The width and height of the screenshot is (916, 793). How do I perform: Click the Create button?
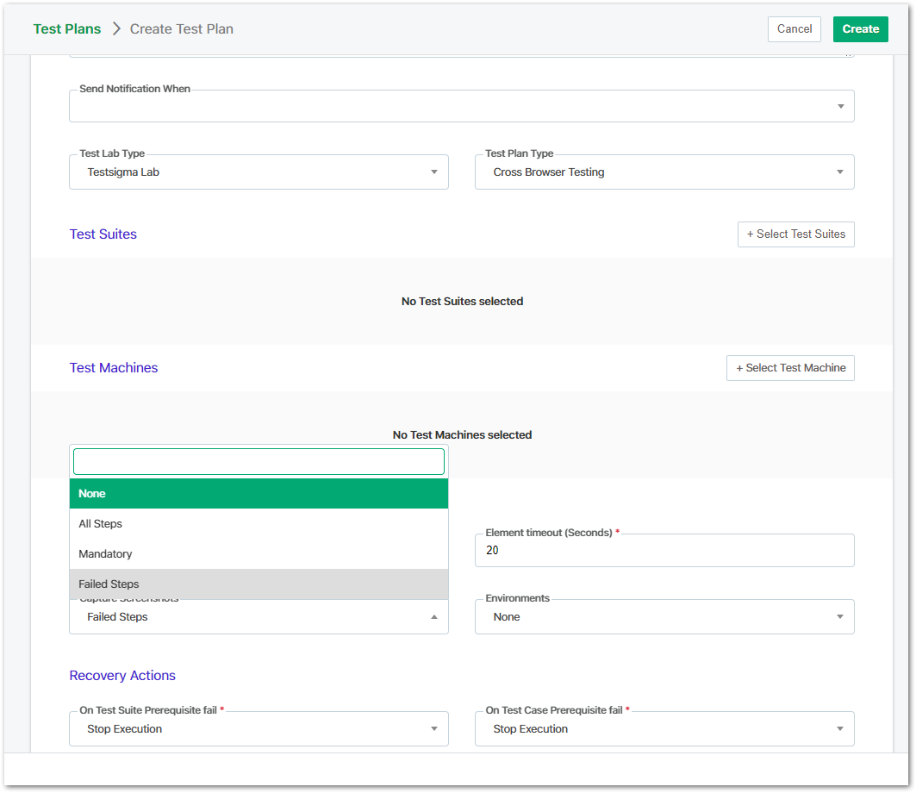click(x=860, y=28)
